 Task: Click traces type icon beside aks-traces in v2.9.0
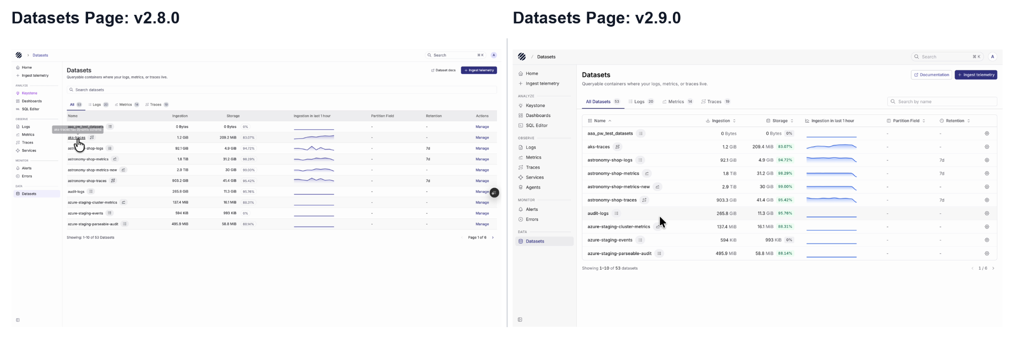[617, 147]
